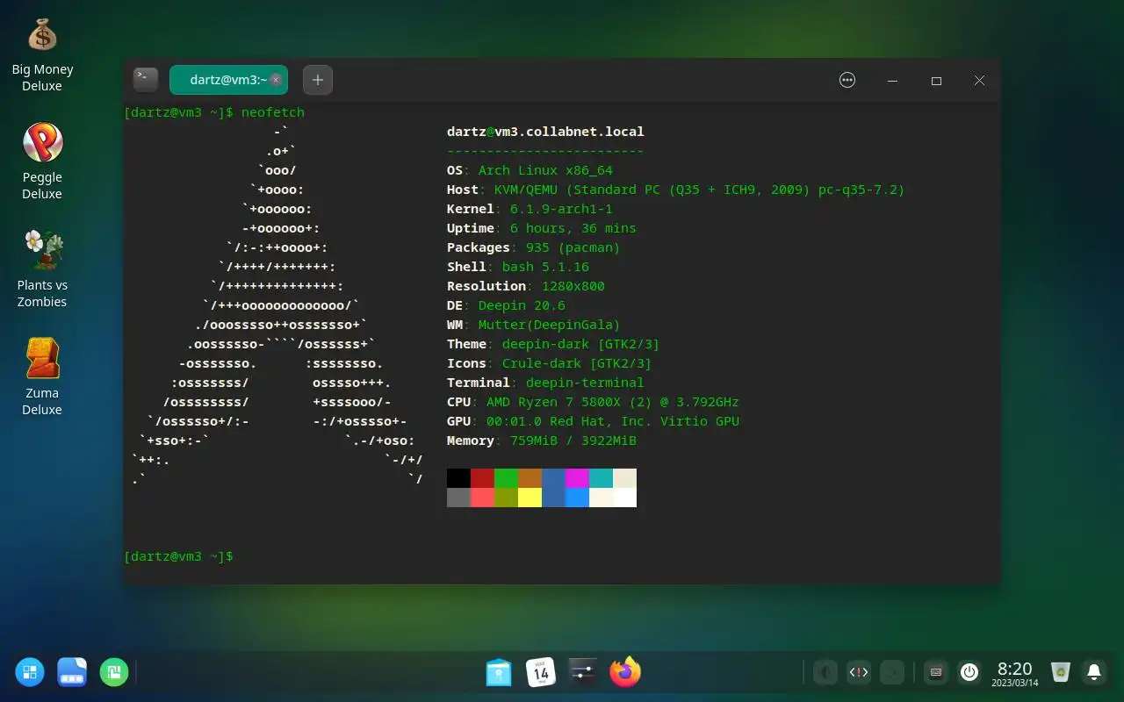Click the 'Shell: bash 5.1.16' line
Viewport: 1124px width, 702px height.
[x=518, y=267]
